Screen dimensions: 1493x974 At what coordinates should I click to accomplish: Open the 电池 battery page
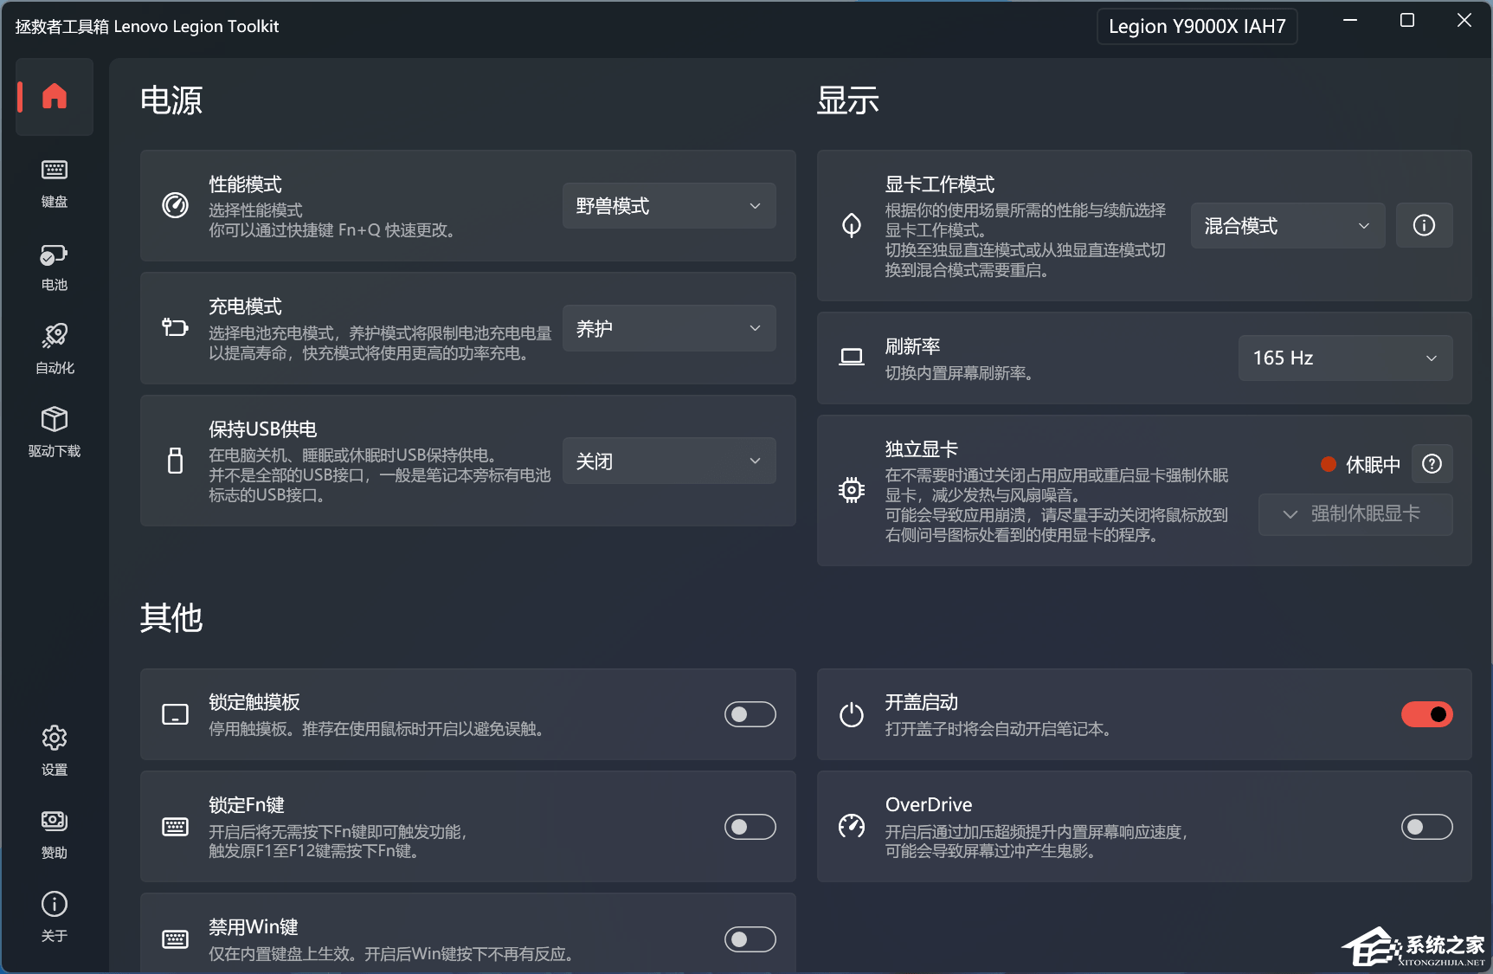[54, 266]
